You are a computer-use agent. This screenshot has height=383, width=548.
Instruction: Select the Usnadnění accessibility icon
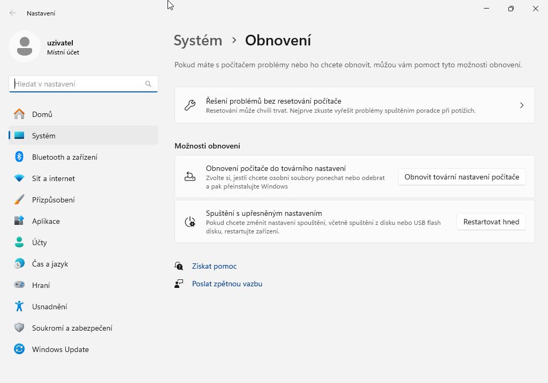19,307
